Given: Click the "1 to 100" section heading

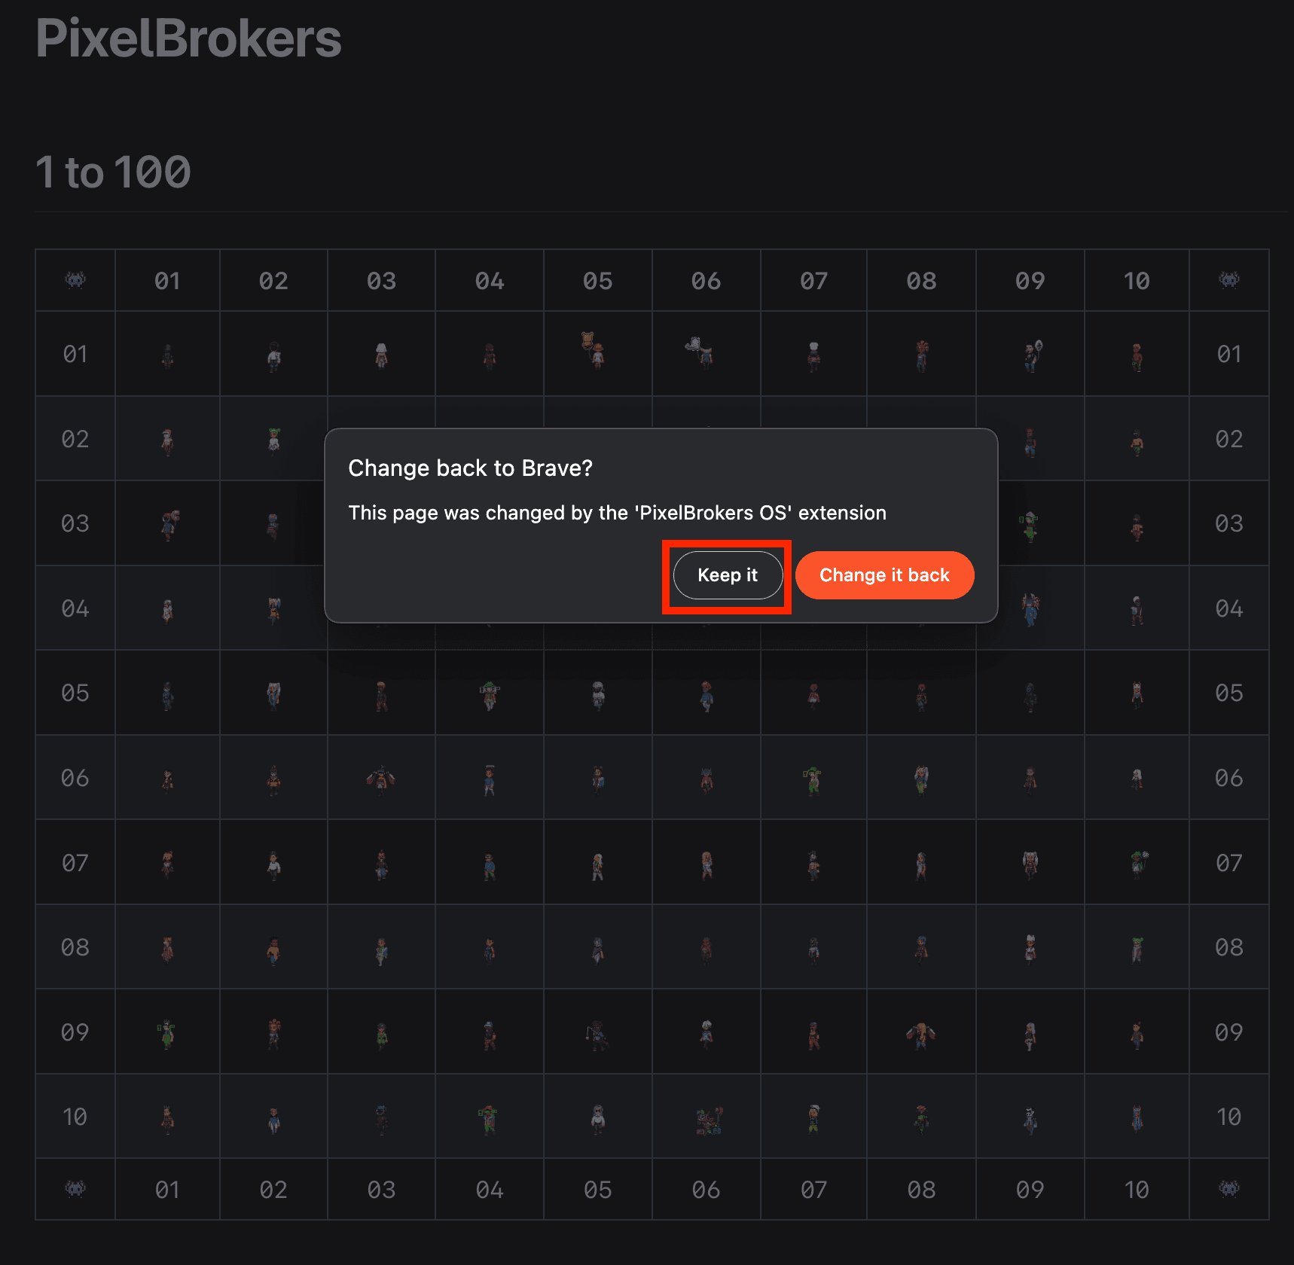Looking at the screenshot, I should 113,172.
